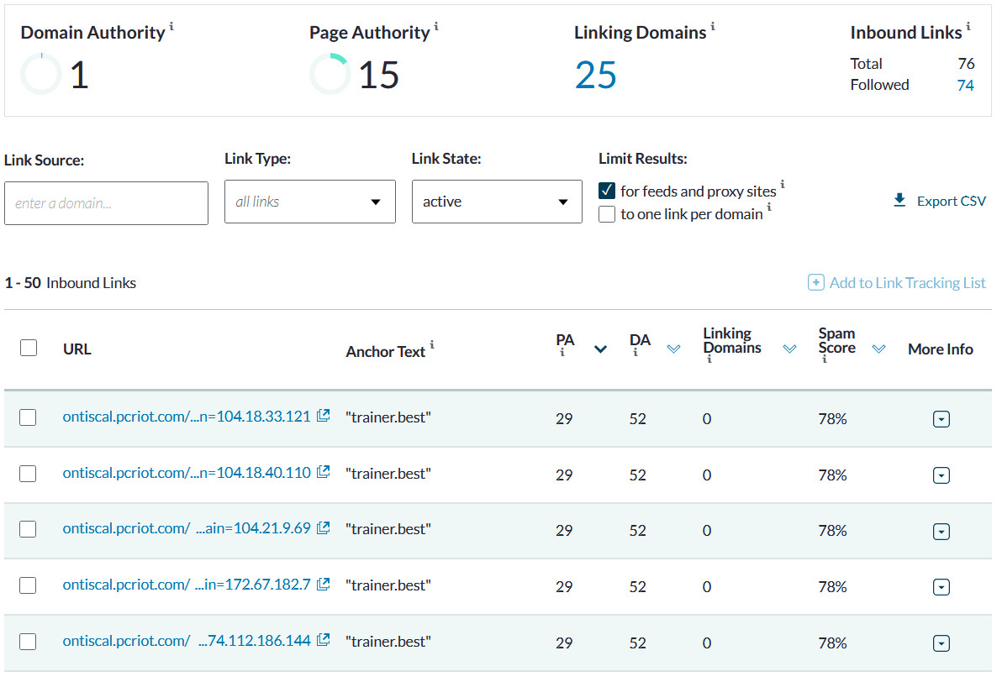Click info icon under Spam Score header
Viewport: 1002px width, 682px height.
(825, 359)
